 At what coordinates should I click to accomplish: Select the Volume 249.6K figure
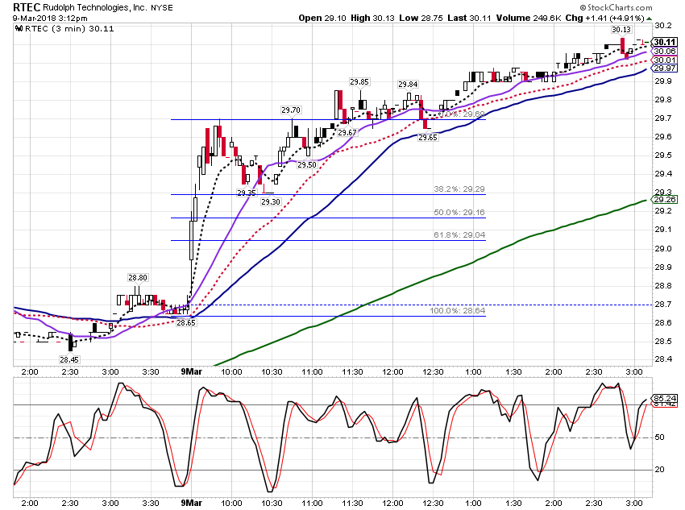[x=528, y=18]
